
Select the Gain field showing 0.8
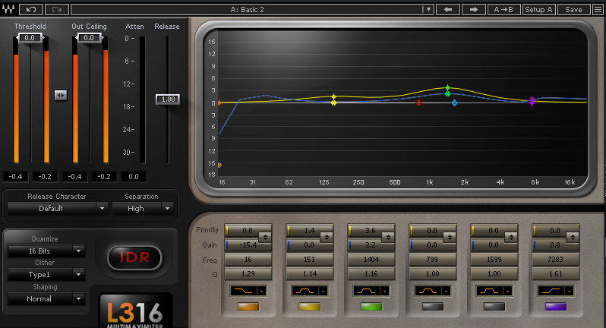(554, 245)
